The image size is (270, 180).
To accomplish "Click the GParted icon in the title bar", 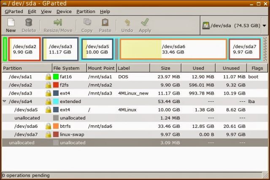I will click(x=4, y=3).
